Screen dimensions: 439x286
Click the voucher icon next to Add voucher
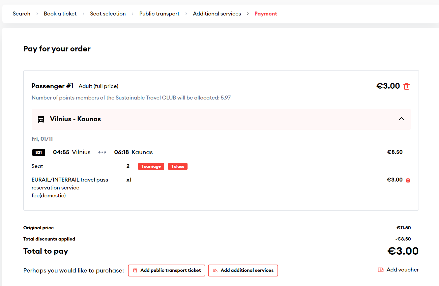[381, 270]
